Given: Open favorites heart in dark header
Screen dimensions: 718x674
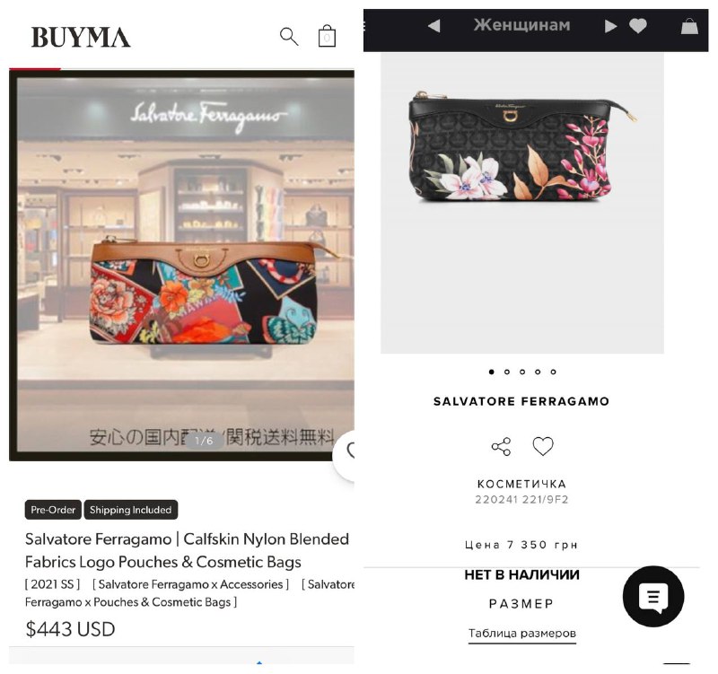Looking at the screenshot, I should point(637,26).
